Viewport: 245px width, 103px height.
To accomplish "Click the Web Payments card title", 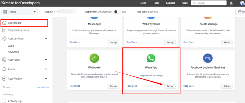I will click(x=151, y=24).
